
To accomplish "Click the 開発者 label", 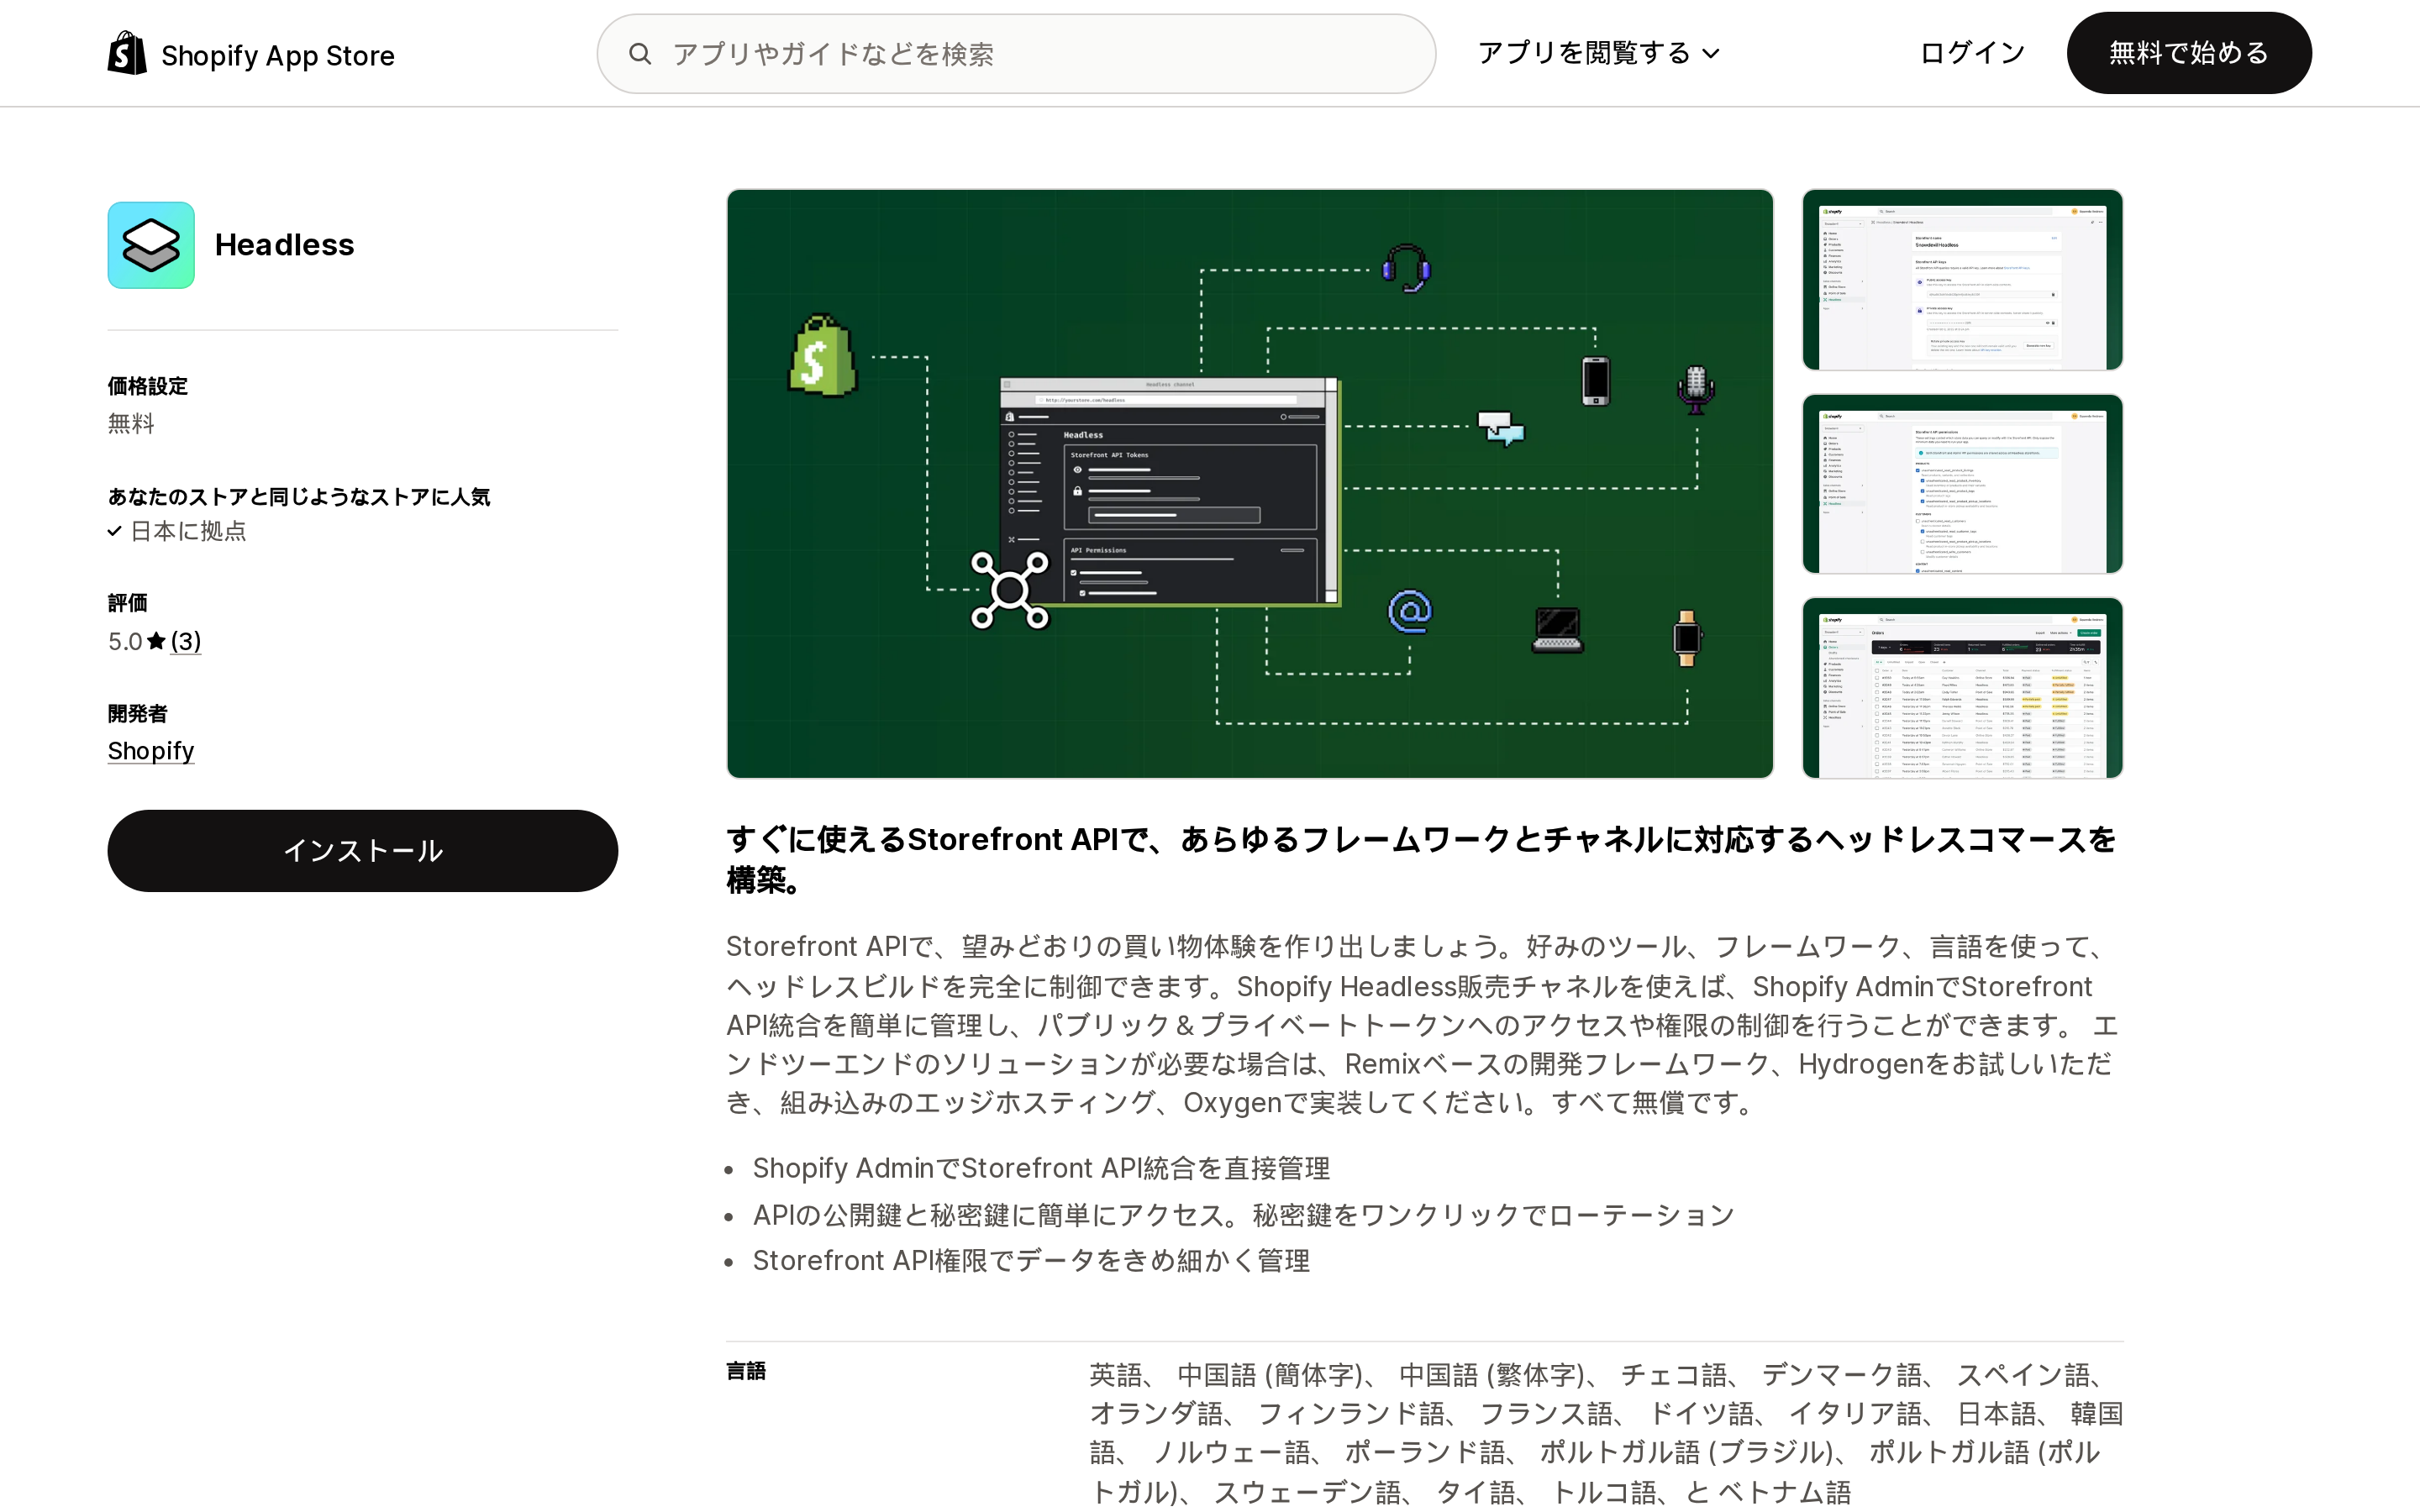I will 138,713.
